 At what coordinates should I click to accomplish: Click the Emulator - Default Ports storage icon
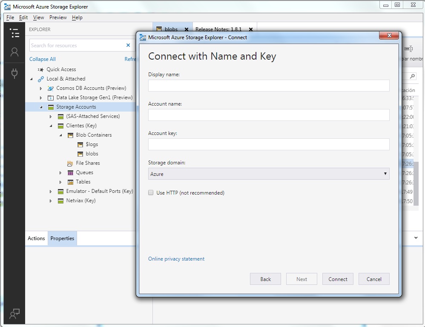[x=61, y=192]
